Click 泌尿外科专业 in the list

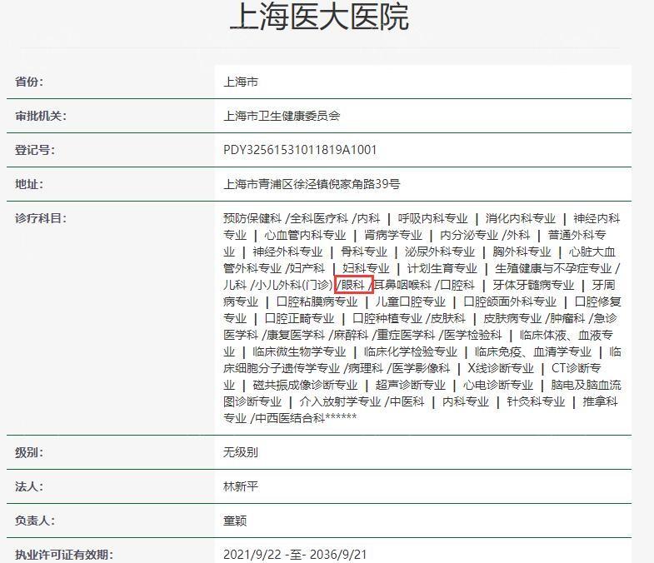(440, 252)
